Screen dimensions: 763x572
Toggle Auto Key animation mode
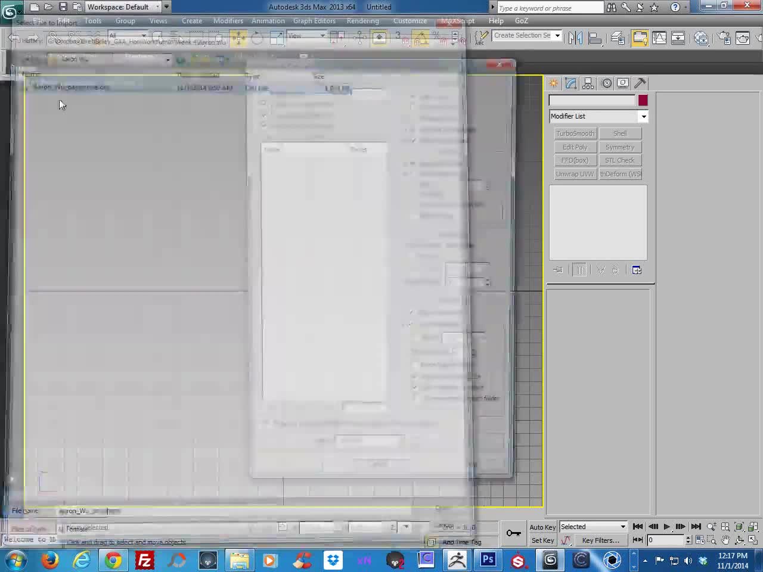(x=542, y=527)
